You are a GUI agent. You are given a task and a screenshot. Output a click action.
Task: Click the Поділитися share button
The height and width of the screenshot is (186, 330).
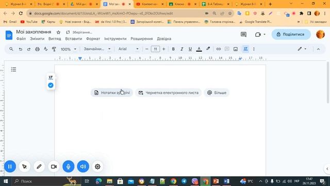291,35
